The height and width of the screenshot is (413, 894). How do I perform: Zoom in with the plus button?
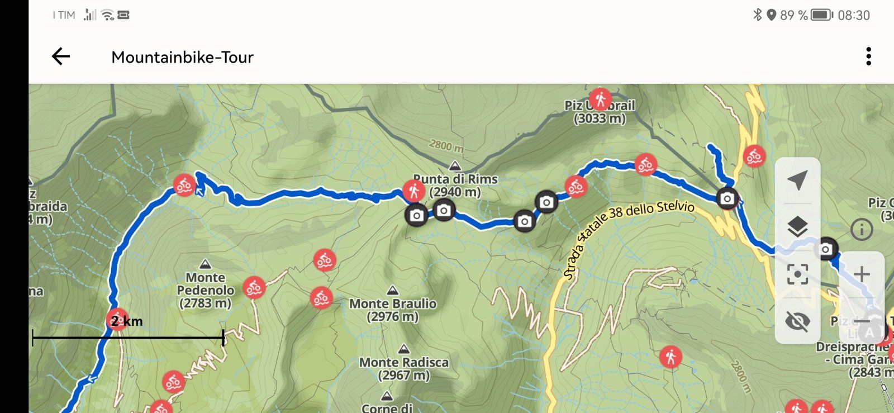(862, 274)
